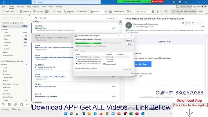Expand the Conversation History folder
The height and width of the screenshot is (117, 208).
pyautogui.click(x=2, y=84)
